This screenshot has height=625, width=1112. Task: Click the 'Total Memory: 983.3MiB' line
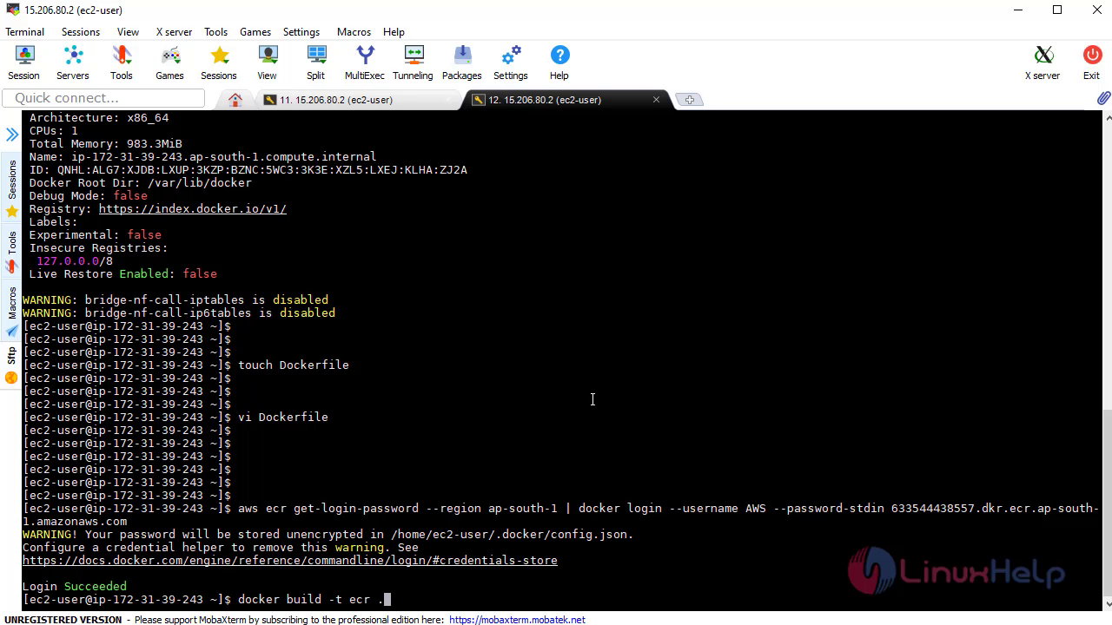pos(105,144)
